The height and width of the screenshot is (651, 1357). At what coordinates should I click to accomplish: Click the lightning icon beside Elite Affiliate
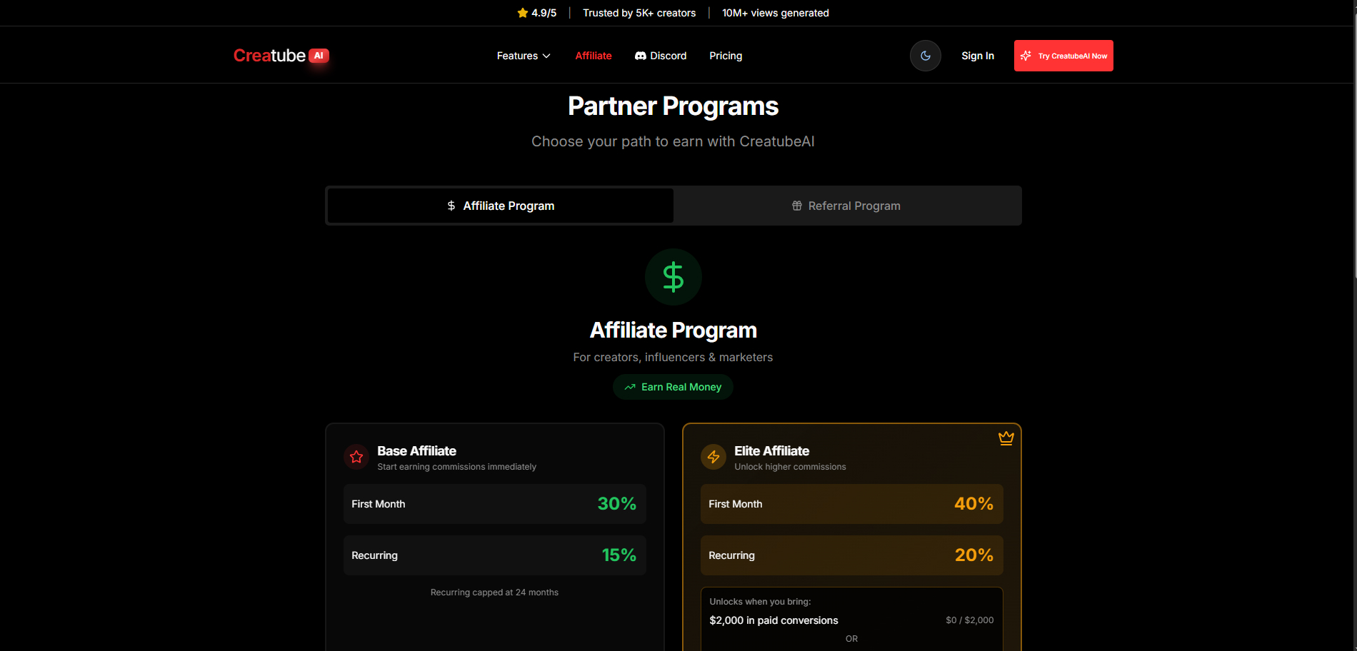point(713,457)
